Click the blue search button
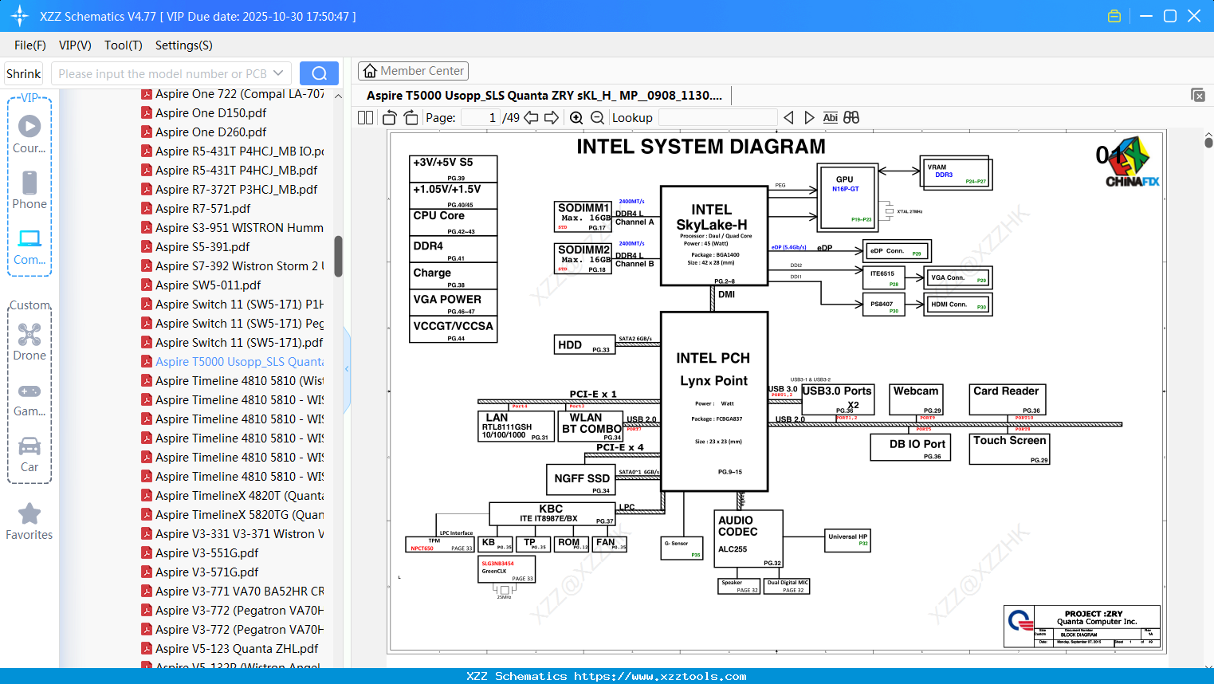This screenshot has width=1214, height=684. click(319, 73)
